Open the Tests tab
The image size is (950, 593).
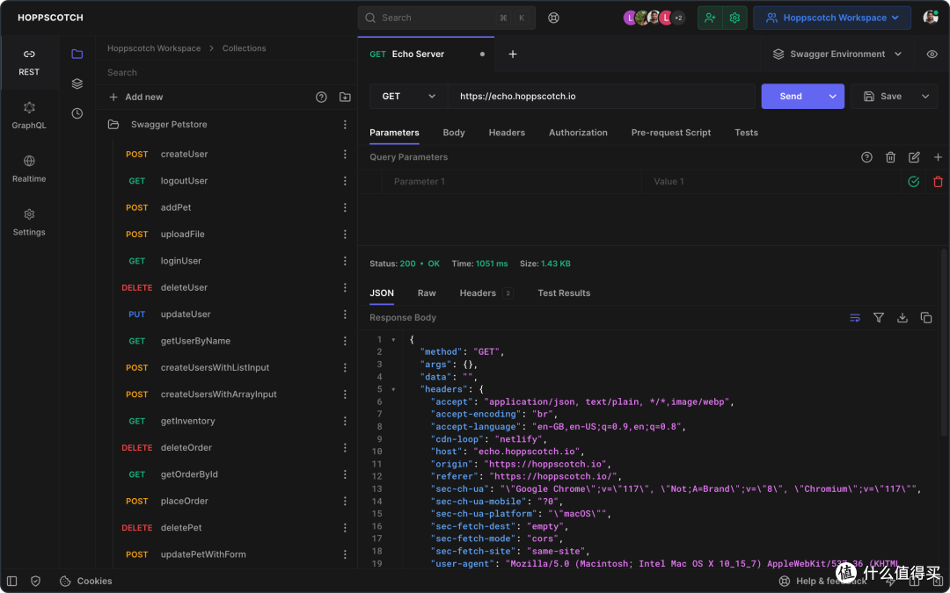pos(747,133)
